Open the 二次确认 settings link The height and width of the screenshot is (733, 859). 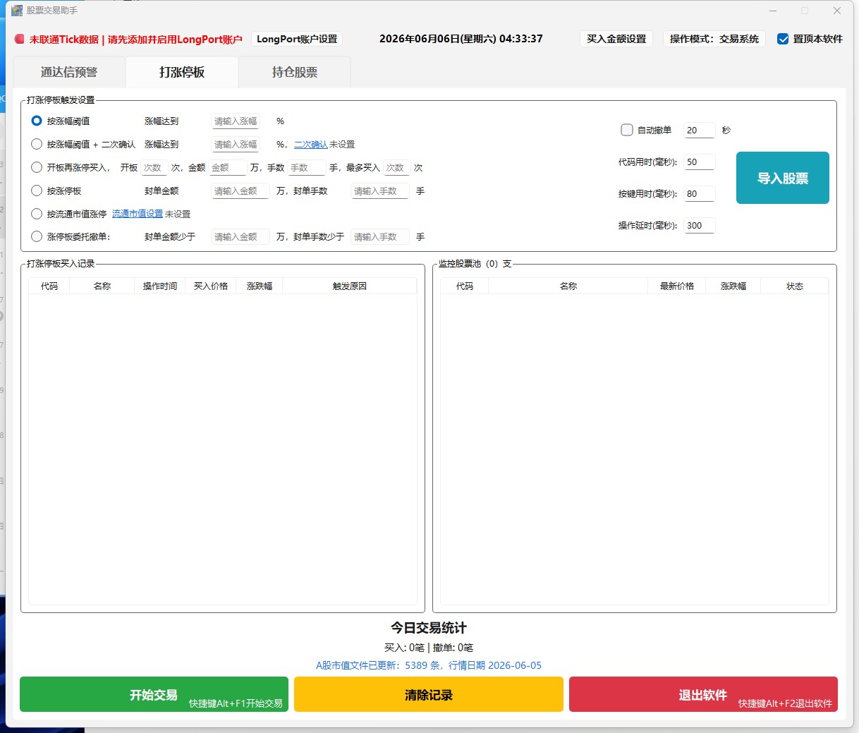(310, 144)
